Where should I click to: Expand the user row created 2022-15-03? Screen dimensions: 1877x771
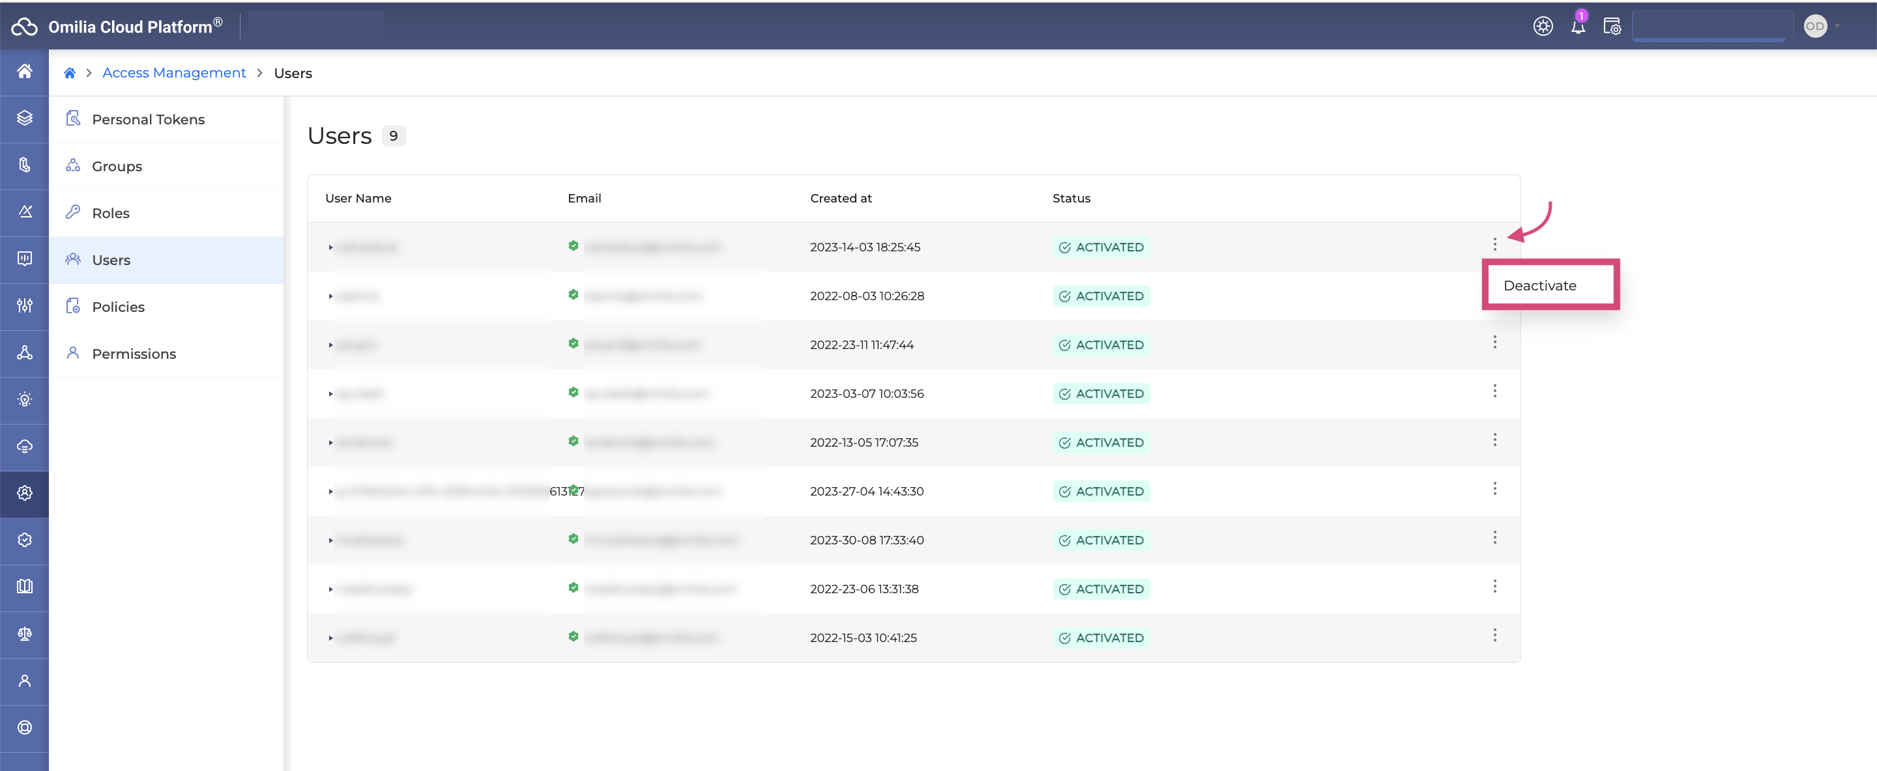coord(330,639)
